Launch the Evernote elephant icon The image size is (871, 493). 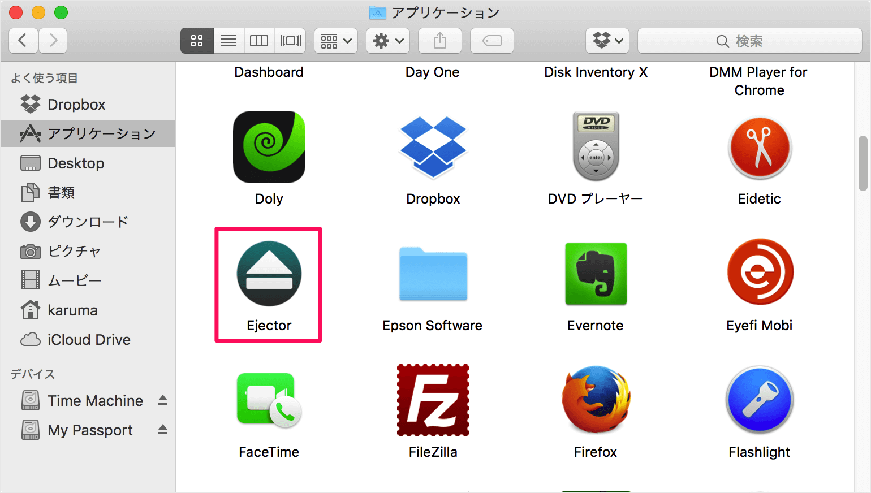click(596, 274)
